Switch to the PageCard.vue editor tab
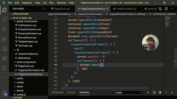 [62, 9]
